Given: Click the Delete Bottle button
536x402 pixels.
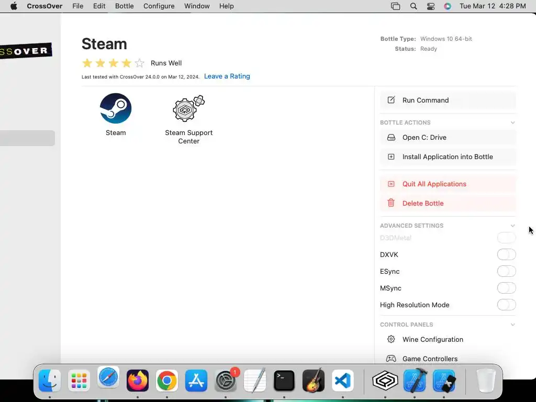Looking at the screenshot, I should tap(448, 203).
